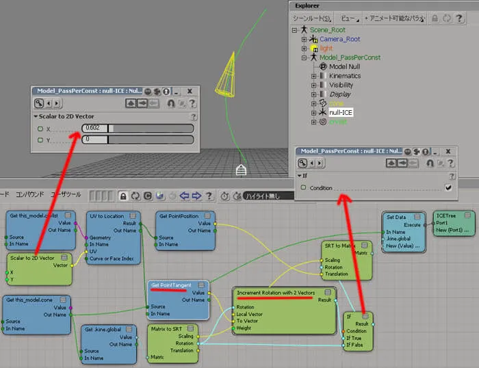Click the refresh icon in Explorer toolbar
479x368 pixels.
447,18
